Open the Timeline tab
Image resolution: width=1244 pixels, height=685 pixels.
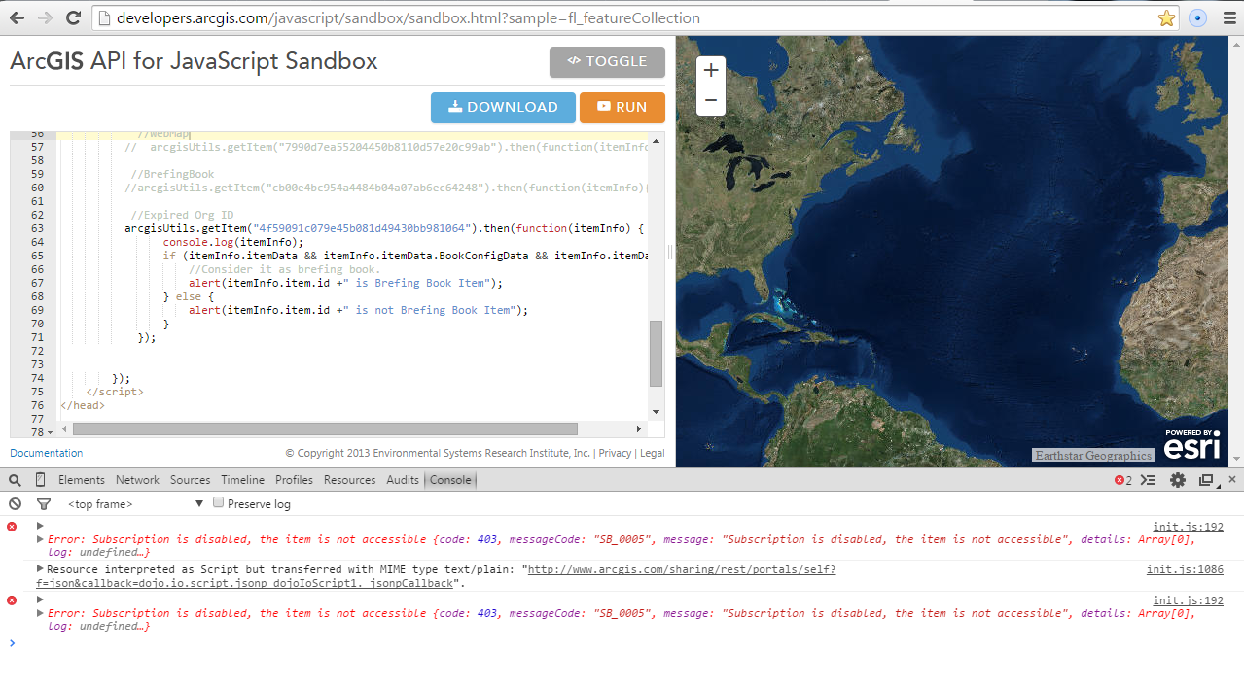tap(243, 480)
